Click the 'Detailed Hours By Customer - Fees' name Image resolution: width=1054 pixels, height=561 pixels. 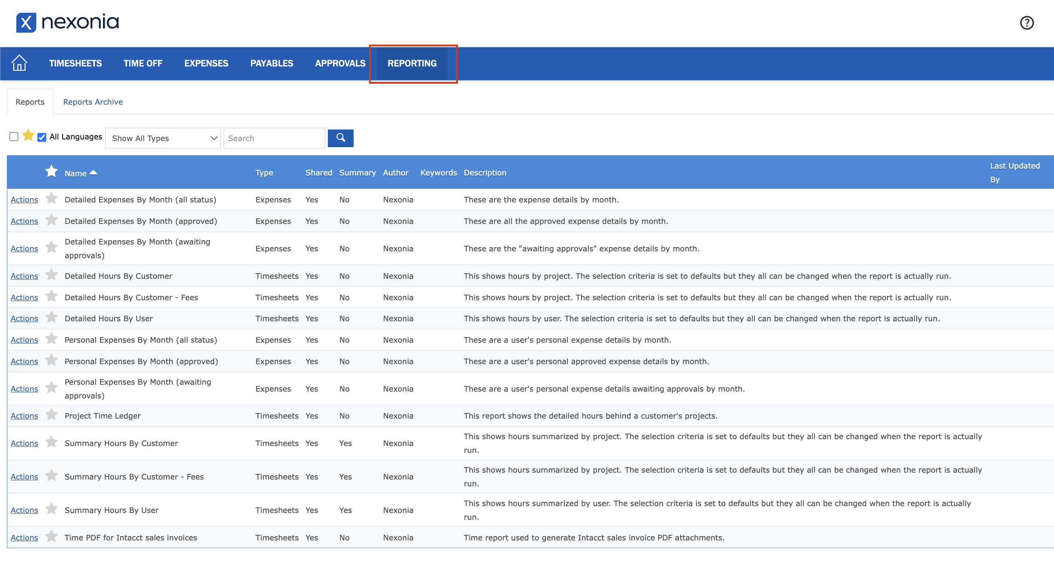tap(131, 298)
